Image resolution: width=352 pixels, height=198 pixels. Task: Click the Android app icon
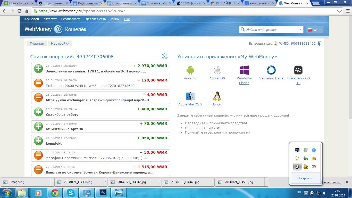190,70
